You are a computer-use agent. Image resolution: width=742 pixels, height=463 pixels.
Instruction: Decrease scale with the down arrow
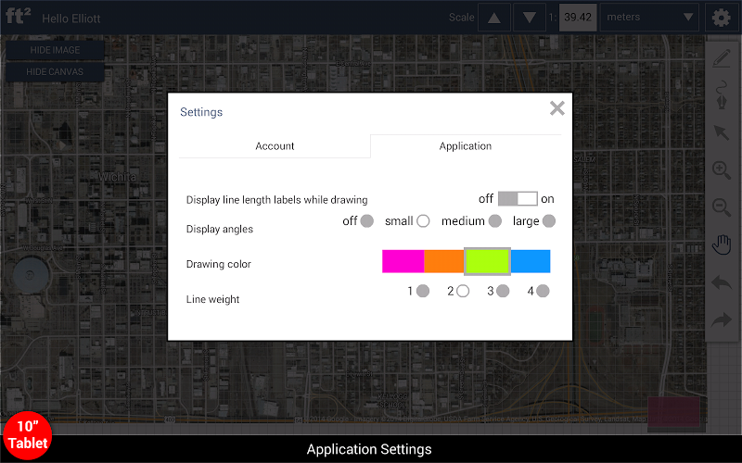coord(529,17)
